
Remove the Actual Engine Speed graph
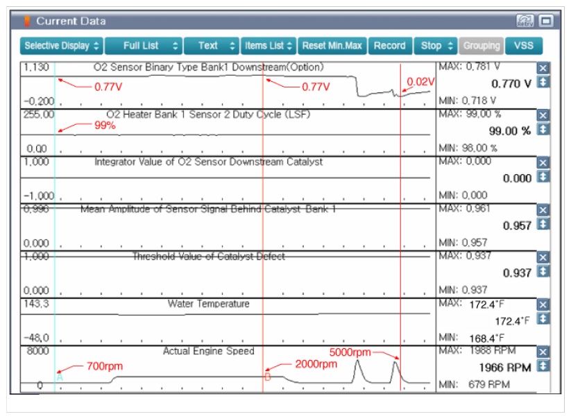pyautogui.click(x=543, y=351)
